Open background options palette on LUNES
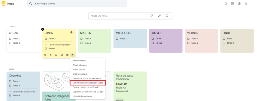 [x=45, y=55]
